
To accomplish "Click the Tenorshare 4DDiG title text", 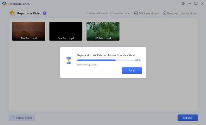I will (x=19, y=4).
